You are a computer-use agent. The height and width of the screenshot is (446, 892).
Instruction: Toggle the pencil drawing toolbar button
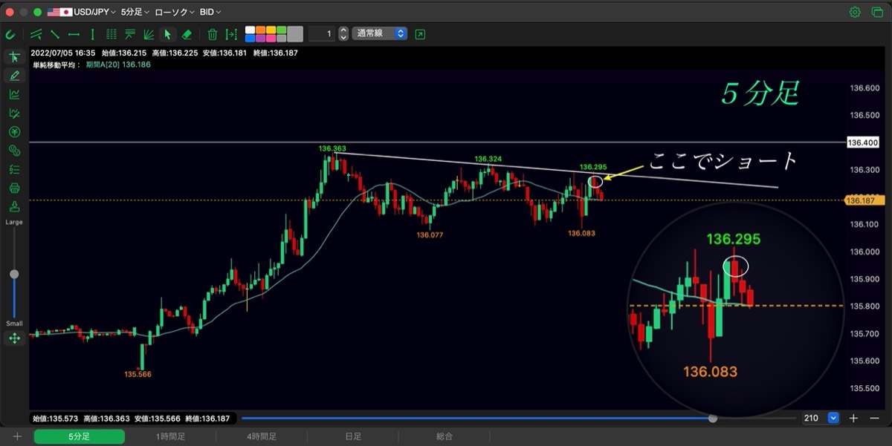tap(14, 75)
